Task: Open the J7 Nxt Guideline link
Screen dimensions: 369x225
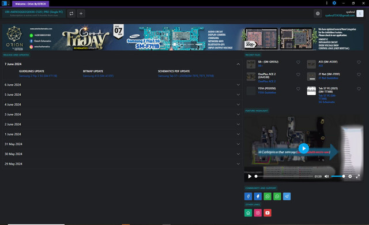Action: pos(328,78)
